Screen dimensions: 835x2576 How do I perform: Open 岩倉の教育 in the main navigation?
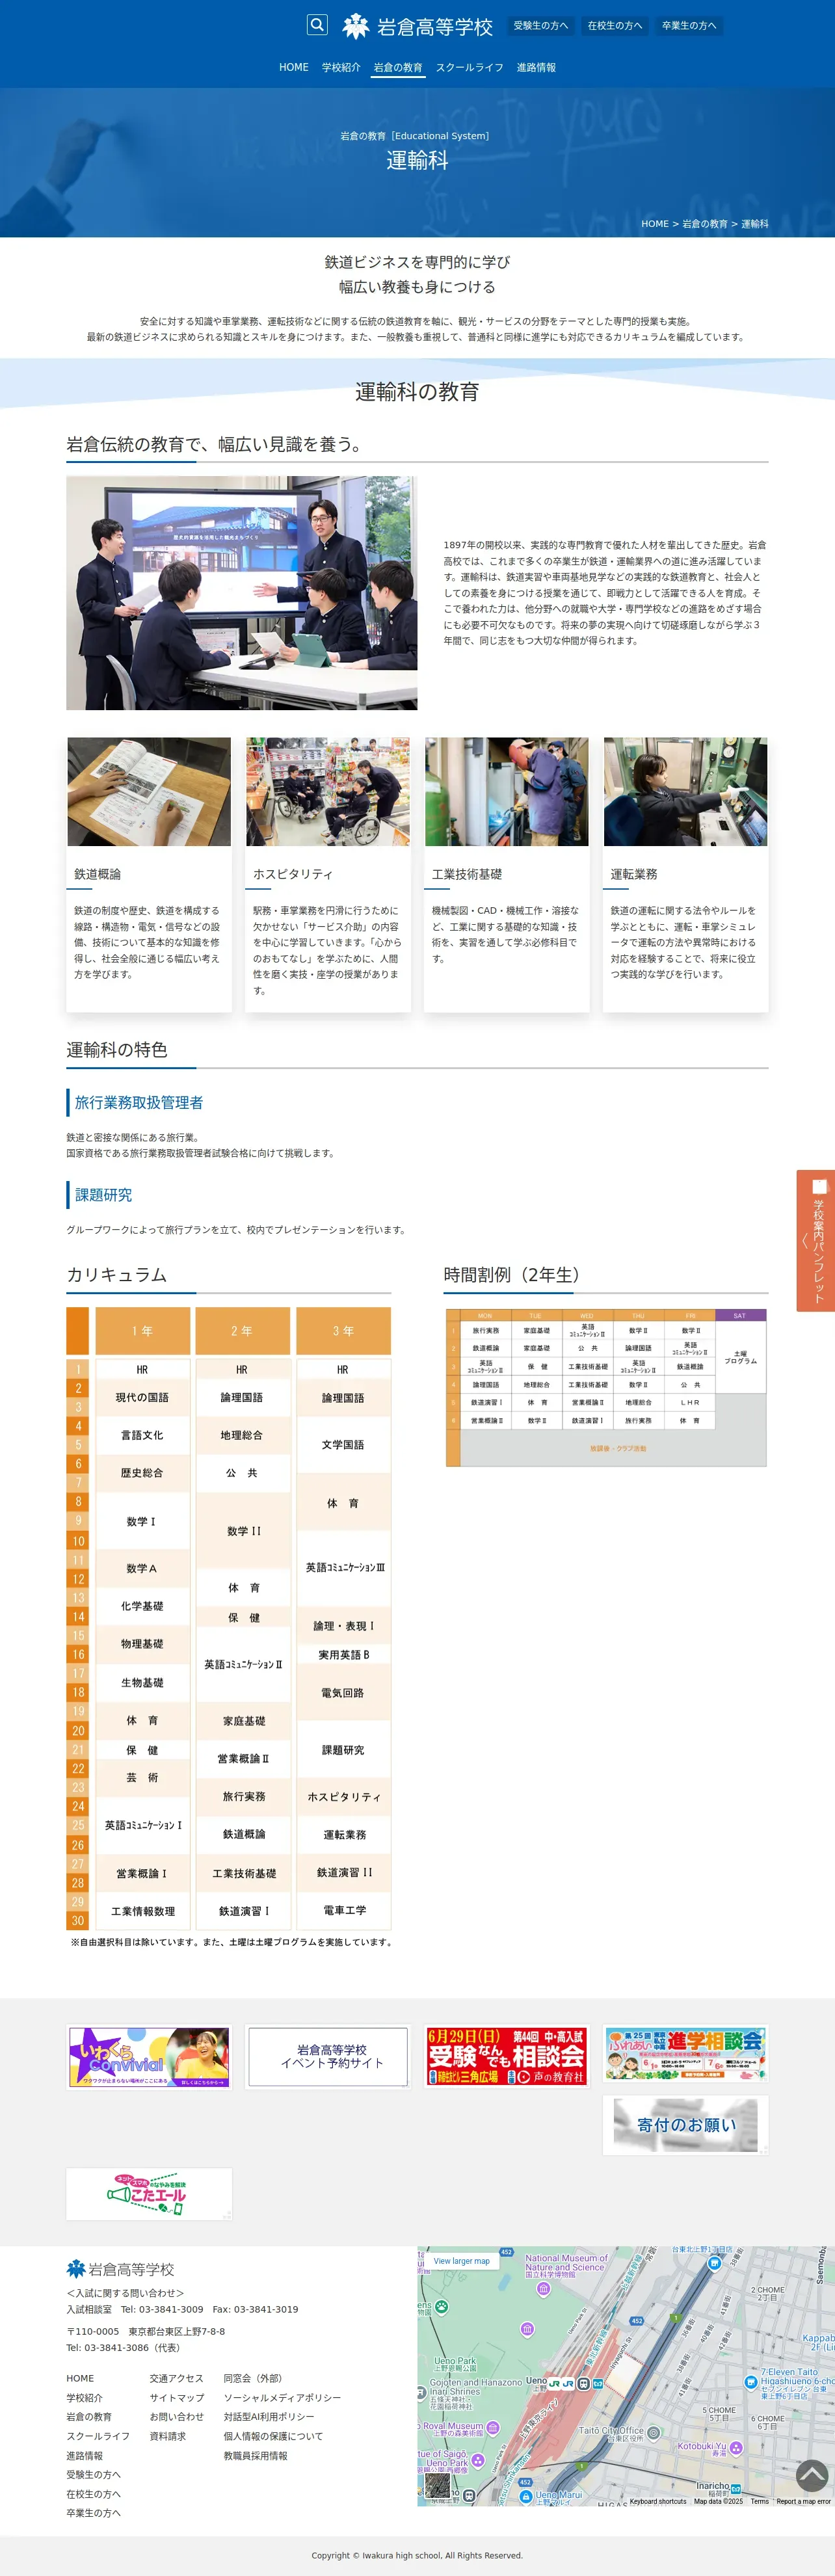coord(398,67)
